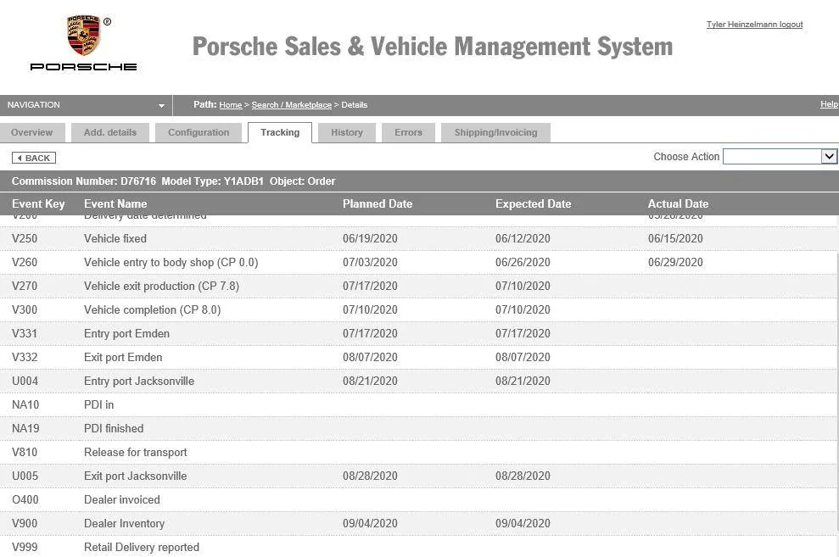Click actual date 06/29/2020
This screenshot has width=839, height=557.
pos(675,263)
